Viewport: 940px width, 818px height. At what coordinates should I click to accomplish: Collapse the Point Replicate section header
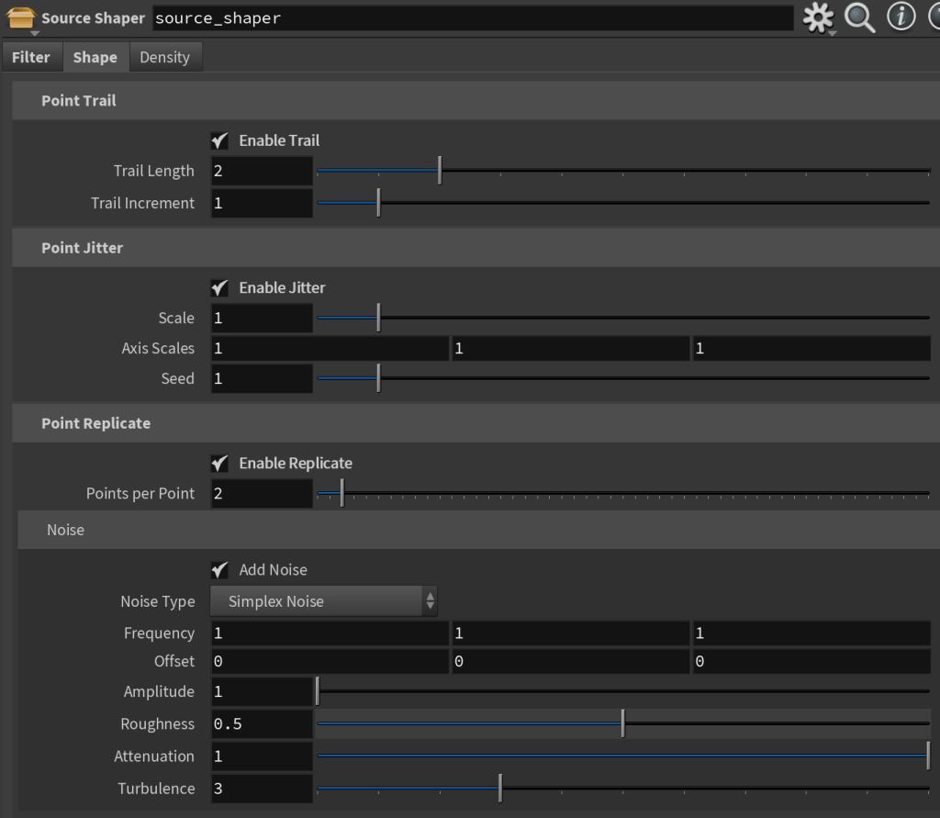pyautogui.click(x=95, y=423)
